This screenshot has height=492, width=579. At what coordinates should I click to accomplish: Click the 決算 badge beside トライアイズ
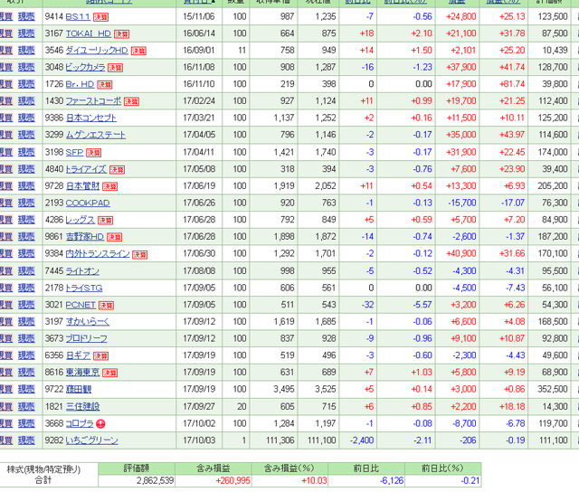[117, 170]
